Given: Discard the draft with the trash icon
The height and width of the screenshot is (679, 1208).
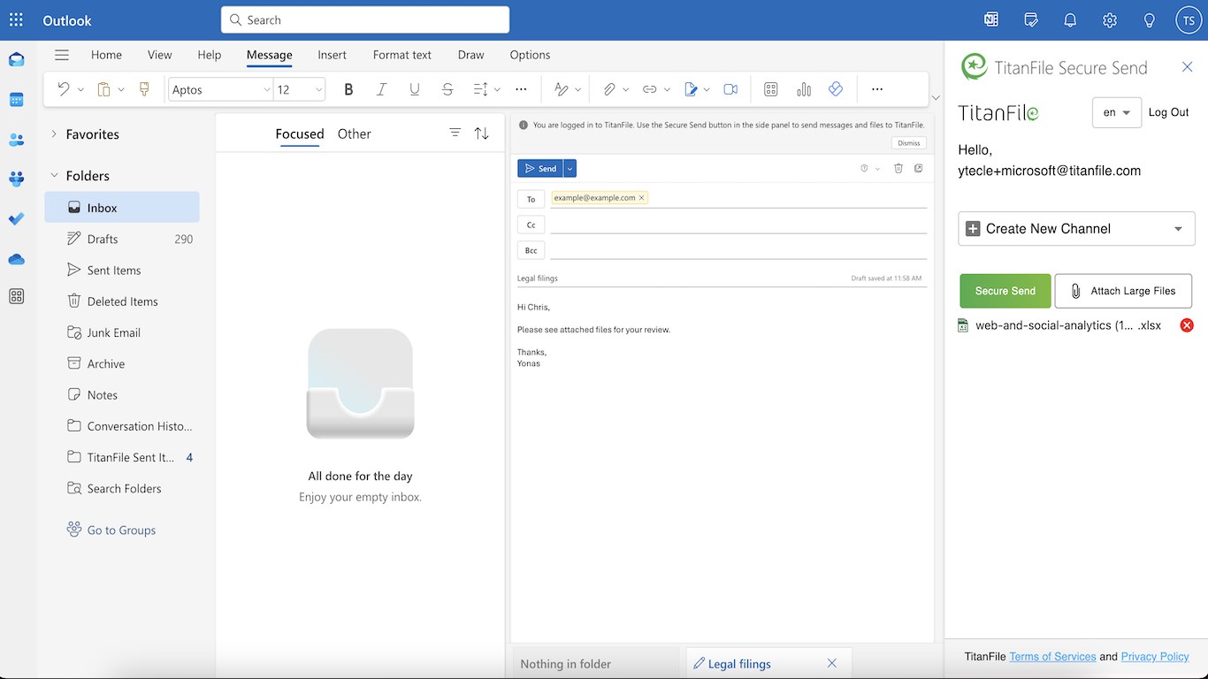Looking at the screenshot, I should pyautogui.click(x=898, y=168).
